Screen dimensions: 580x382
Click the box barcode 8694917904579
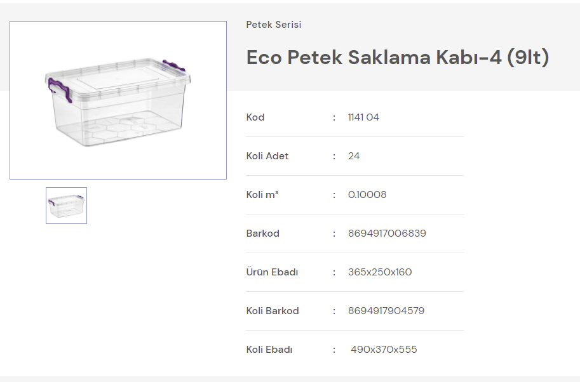pos(386,311)
